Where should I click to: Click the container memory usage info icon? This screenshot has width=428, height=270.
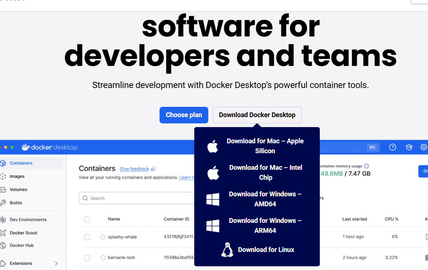(x=366, y=166)
